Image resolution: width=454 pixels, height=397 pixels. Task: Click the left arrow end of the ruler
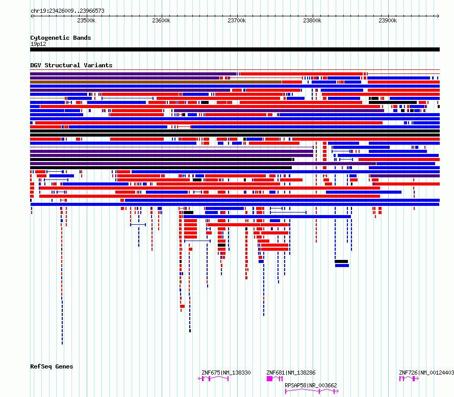(32, 16)
